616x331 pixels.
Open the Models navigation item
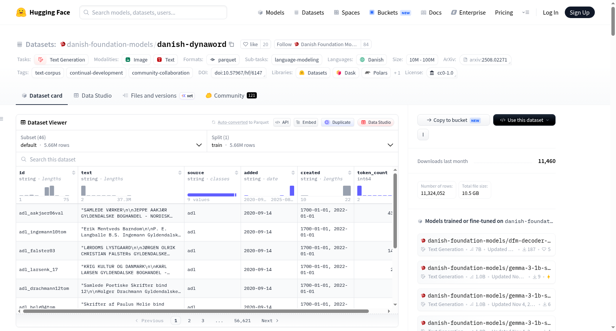pos(271,12)
